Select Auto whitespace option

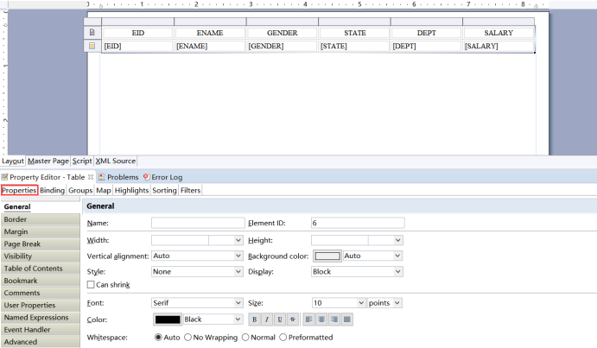158,338
